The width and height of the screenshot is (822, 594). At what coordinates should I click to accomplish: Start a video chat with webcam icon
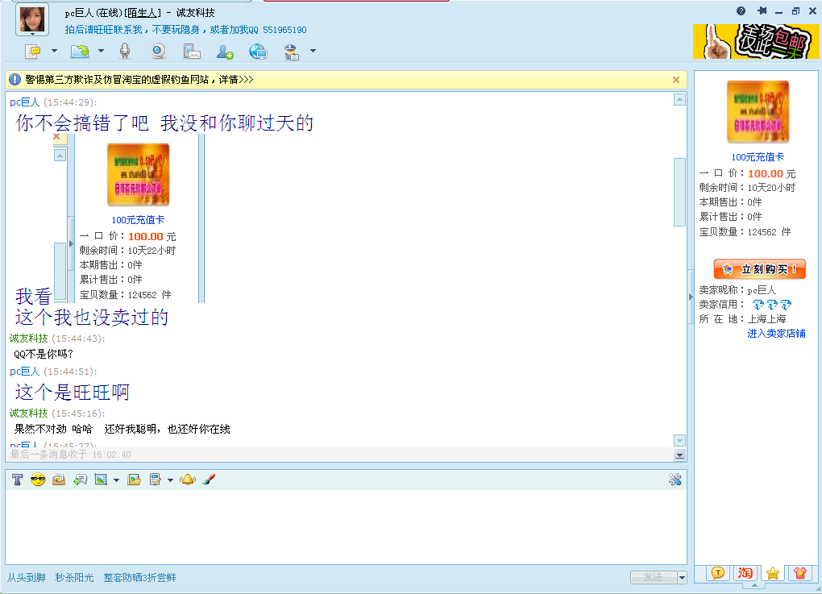(159, 52)
